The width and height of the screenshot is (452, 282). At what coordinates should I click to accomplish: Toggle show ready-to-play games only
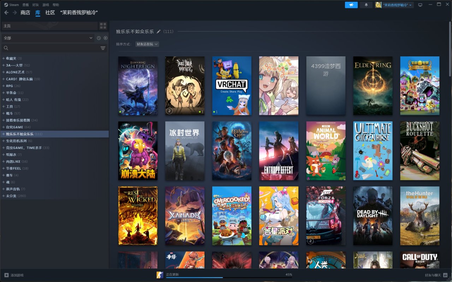tap(105, 38)
